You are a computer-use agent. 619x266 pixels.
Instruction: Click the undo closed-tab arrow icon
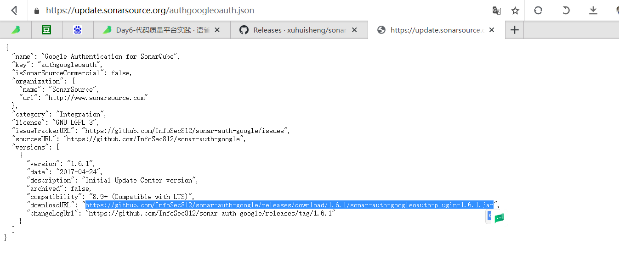(566, 10)
